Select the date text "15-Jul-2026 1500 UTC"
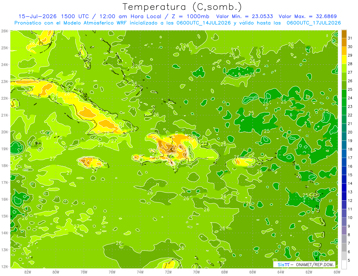This screenshot has height=276, width=358. click(x=54, y=16)
